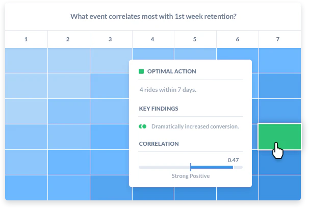Select column header 2
The image size is (309, 208).
(x=68, y=39)
